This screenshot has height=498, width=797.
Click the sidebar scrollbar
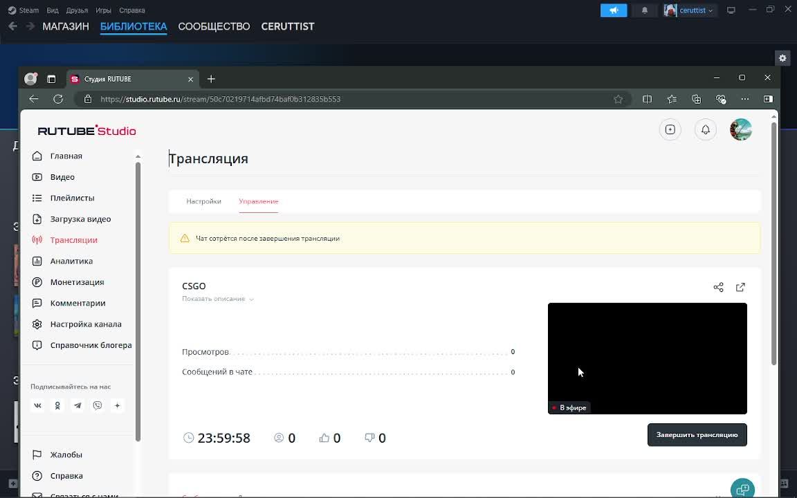coord(138,302)
